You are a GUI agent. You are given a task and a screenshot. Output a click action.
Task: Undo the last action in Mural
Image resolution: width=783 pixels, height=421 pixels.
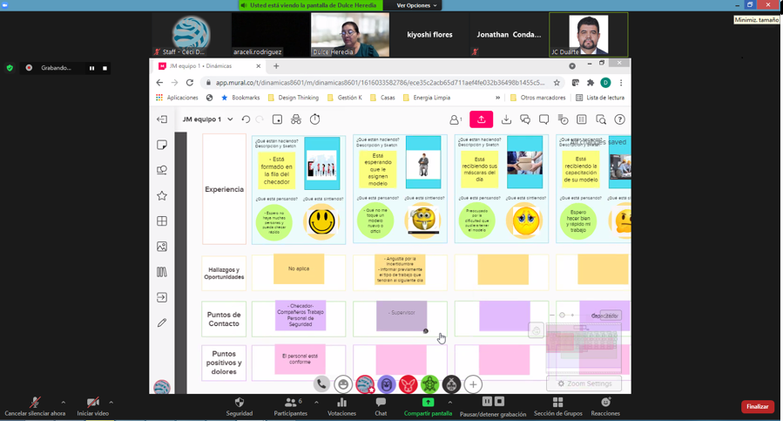pos(246,119)
